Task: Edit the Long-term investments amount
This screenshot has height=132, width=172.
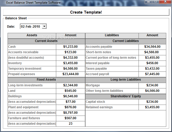Action: [x=71, y=85]
